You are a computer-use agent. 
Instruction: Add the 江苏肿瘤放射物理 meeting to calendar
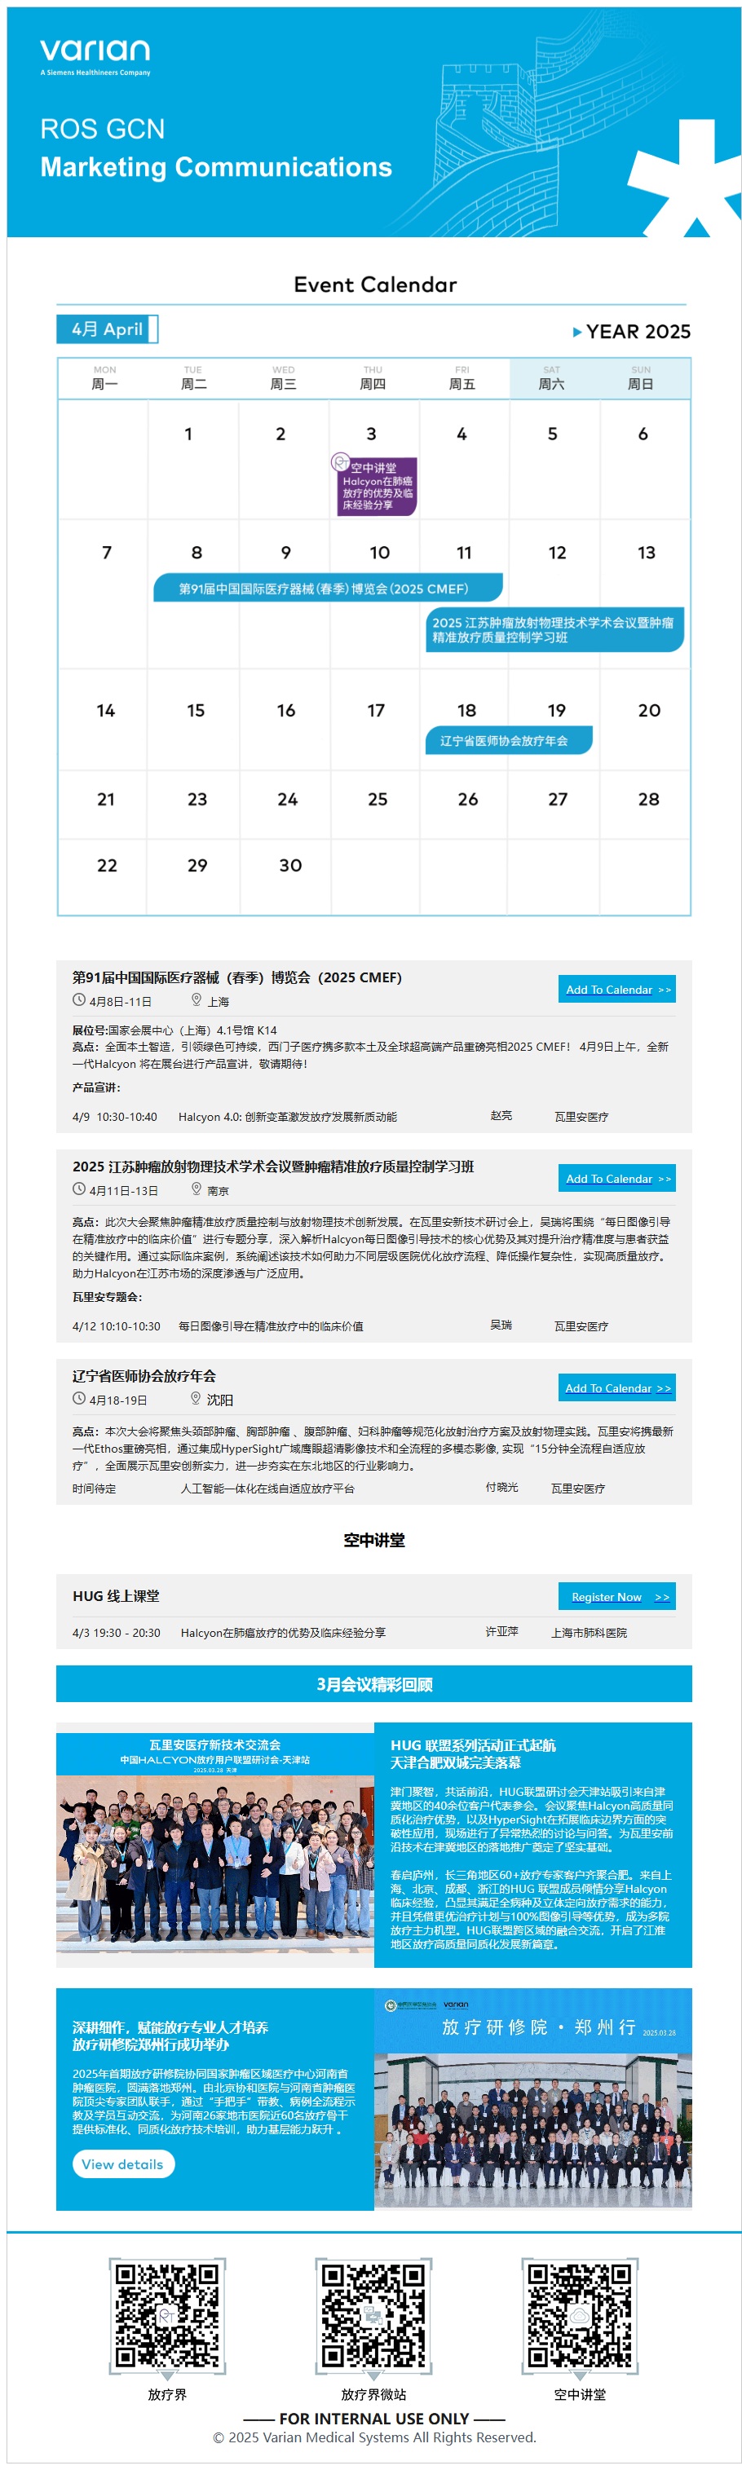617,1177
